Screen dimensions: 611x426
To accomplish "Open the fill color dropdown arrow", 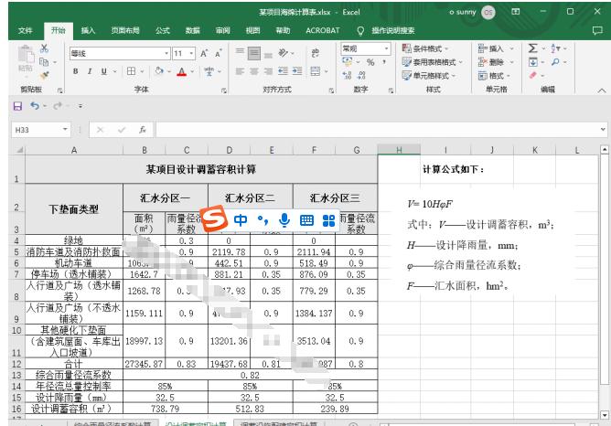I will tap(169, 71).
